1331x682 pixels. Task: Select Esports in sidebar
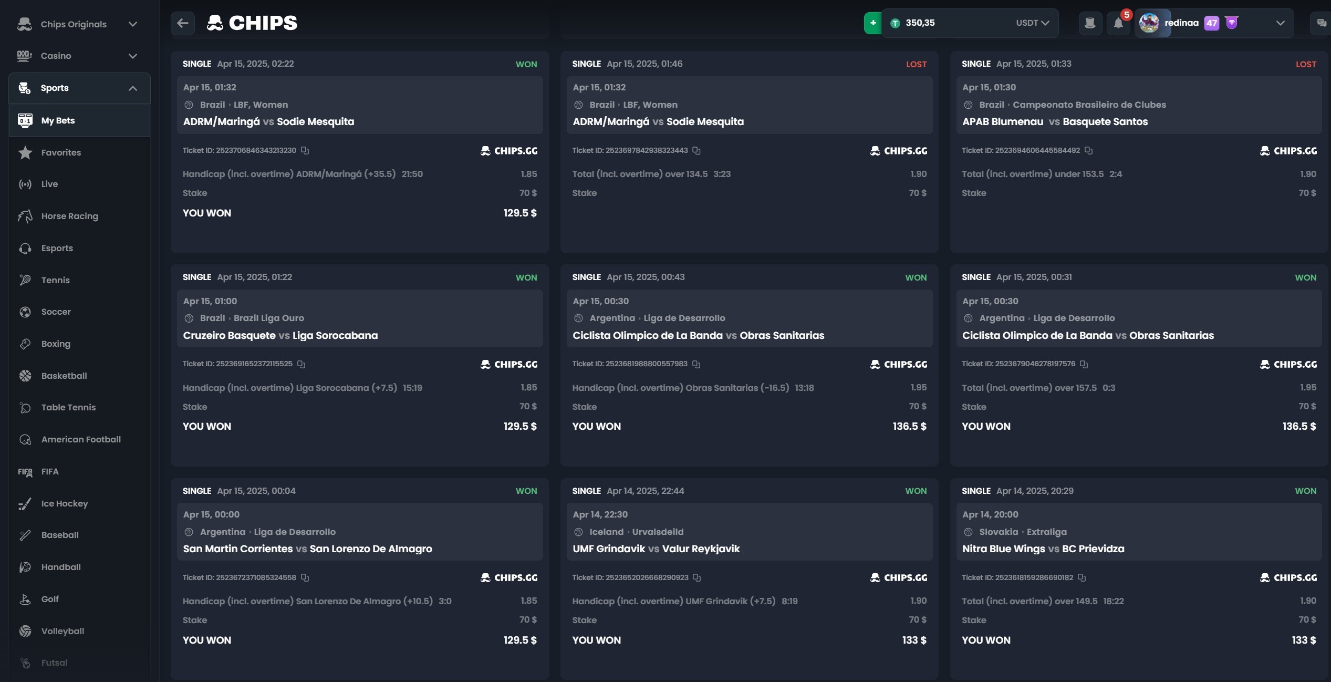(x=57, y=248)
